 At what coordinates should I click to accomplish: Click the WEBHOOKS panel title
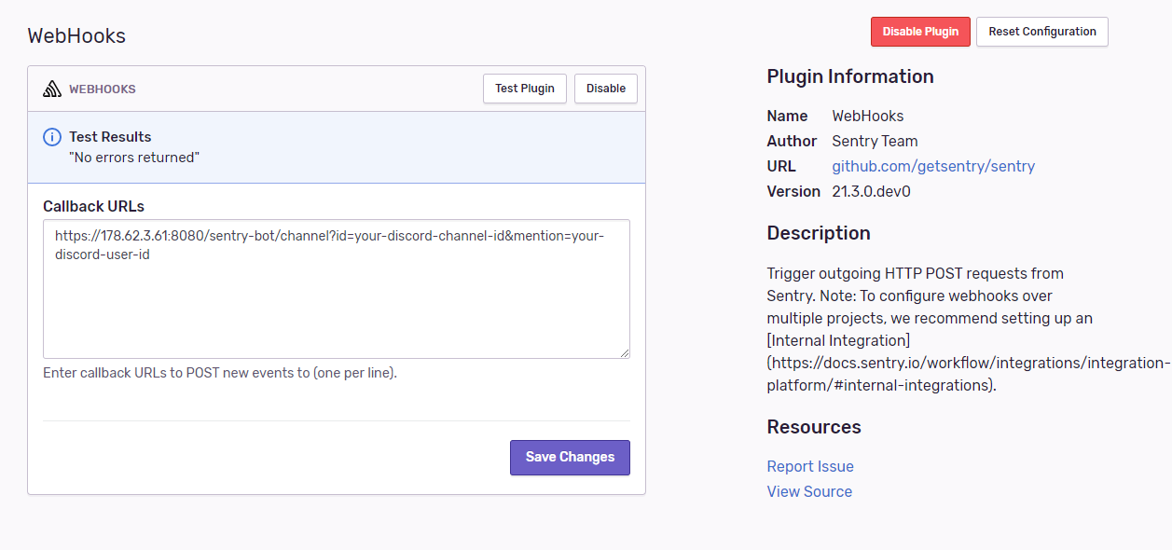point(103,89)
